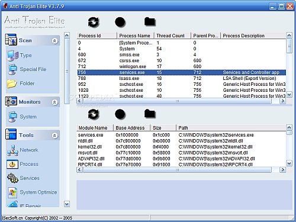The height and width of the screenshot is (222, 296).
Task: Select the smss.exe process row
Action: point(181,54)
